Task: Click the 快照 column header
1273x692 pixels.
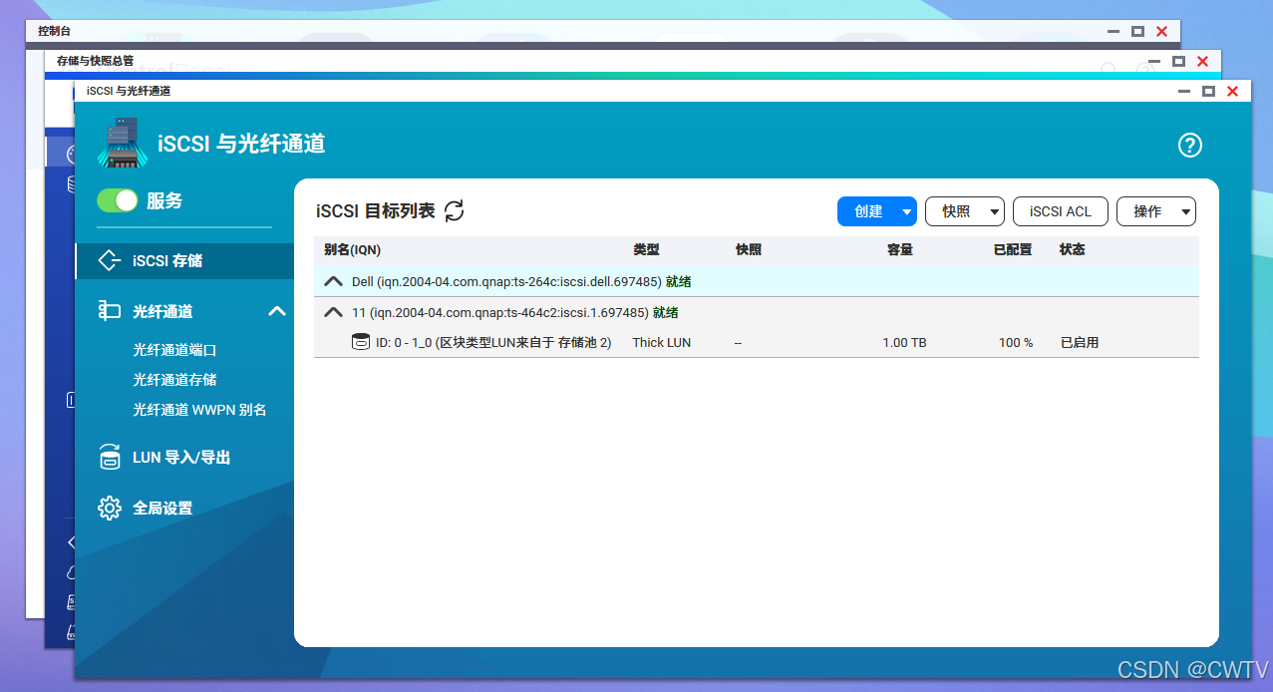Action: pos(749,249)
